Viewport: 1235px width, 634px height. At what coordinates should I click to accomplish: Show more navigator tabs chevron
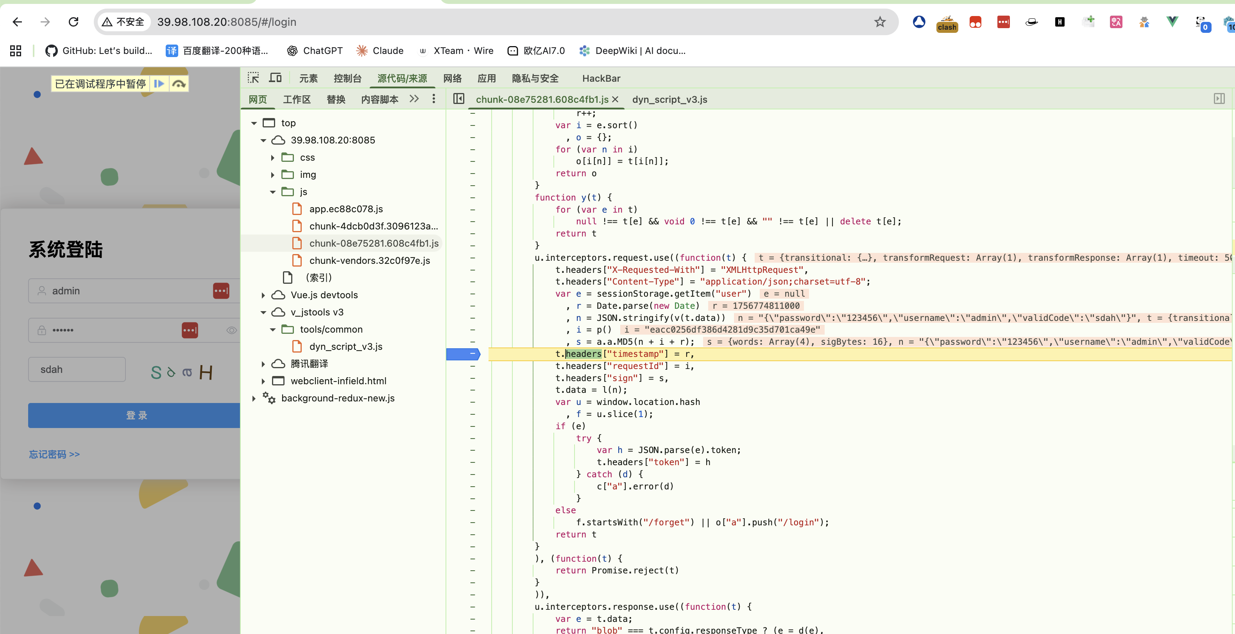(414, 99)
